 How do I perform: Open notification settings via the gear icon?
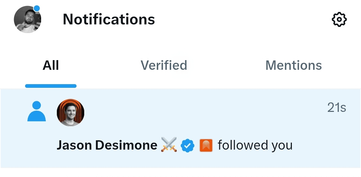click(339, 20)
